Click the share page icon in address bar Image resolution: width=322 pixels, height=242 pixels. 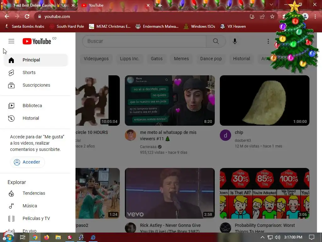coord(262,16)
